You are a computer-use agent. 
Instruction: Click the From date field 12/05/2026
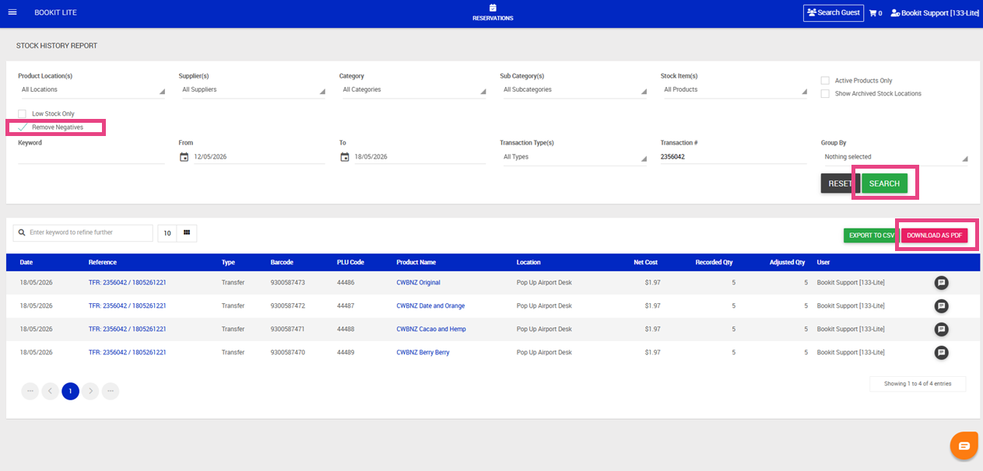259,157
